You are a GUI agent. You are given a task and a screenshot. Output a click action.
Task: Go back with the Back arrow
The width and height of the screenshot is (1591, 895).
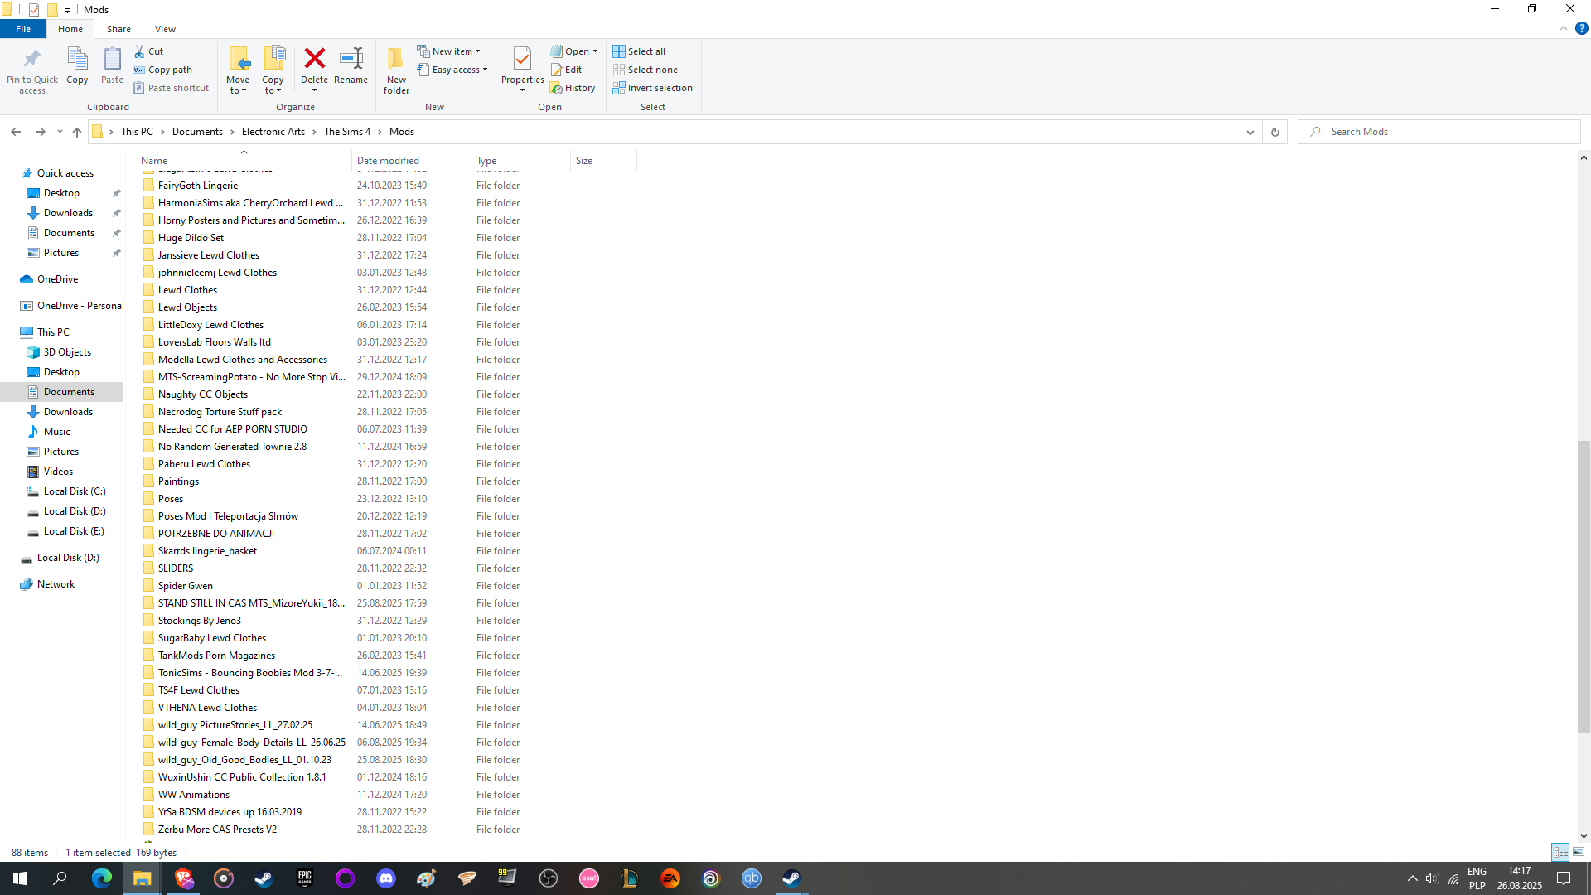click(x=16, y=132)
